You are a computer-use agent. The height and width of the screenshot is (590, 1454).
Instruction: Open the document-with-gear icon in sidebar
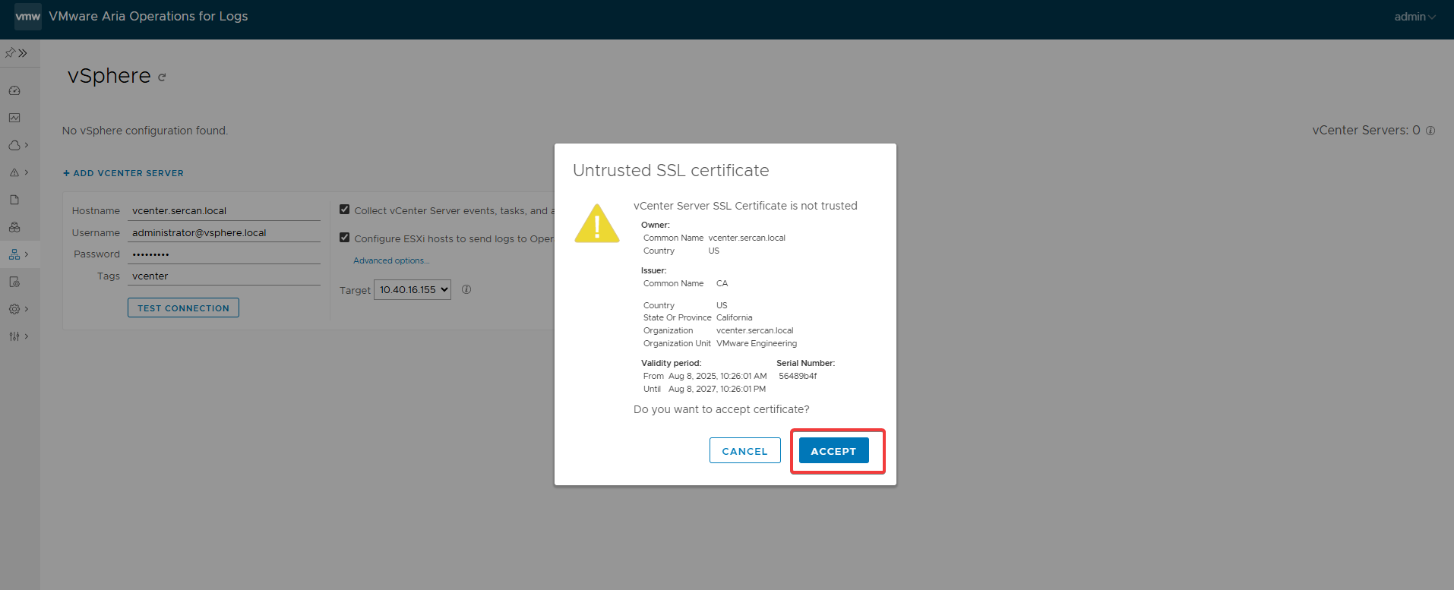pyautogui.click(x=14, y=282)
